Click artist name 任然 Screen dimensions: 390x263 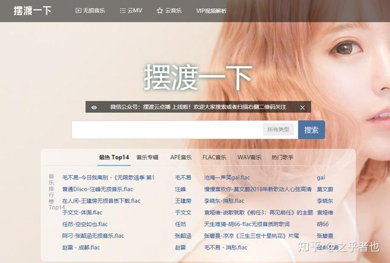click(x=180, y=224)
